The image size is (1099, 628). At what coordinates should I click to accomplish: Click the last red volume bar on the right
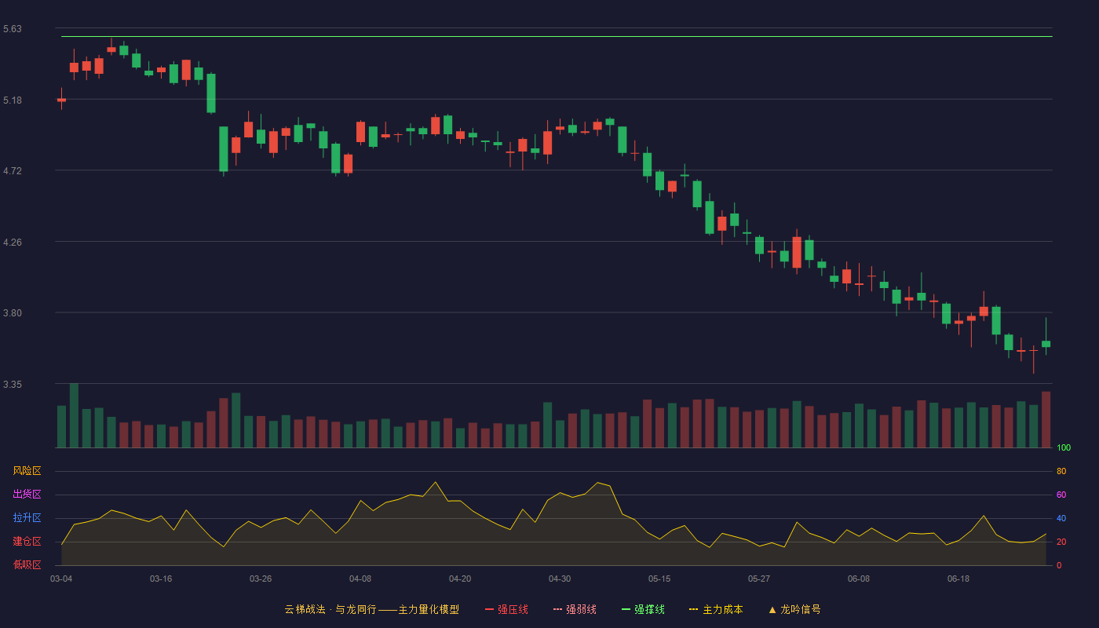click(x=1046, y=419)
